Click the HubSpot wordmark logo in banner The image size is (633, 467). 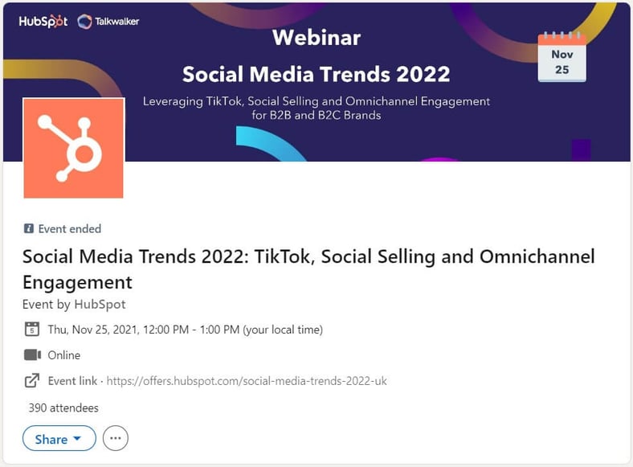point(43,22)
